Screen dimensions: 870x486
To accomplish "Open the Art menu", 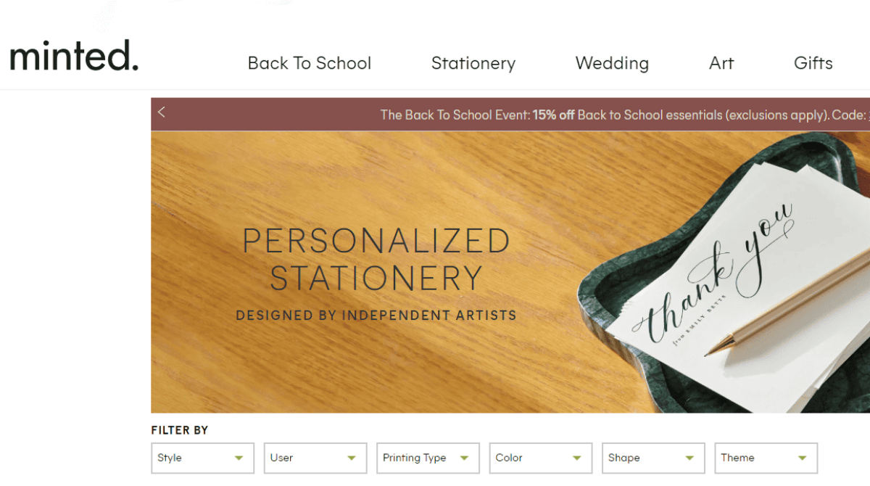I will (x=721, y=63).
